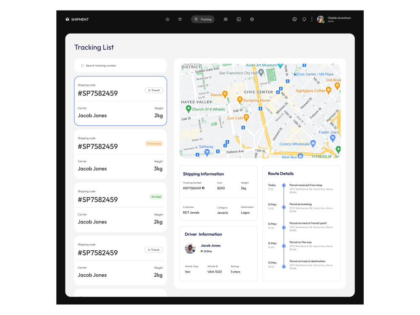Click Jacob Jones name in Driver Information

[x=210, y=245]
